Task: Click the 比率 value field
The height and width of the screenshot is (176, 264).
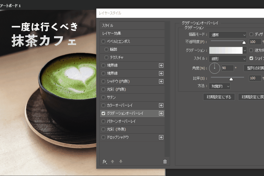Action: (x=255, y=78)
